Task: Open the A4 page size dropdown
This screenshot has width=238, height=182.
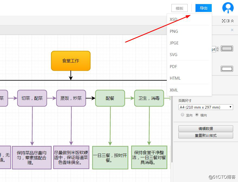Action: [x=206, y=107]
